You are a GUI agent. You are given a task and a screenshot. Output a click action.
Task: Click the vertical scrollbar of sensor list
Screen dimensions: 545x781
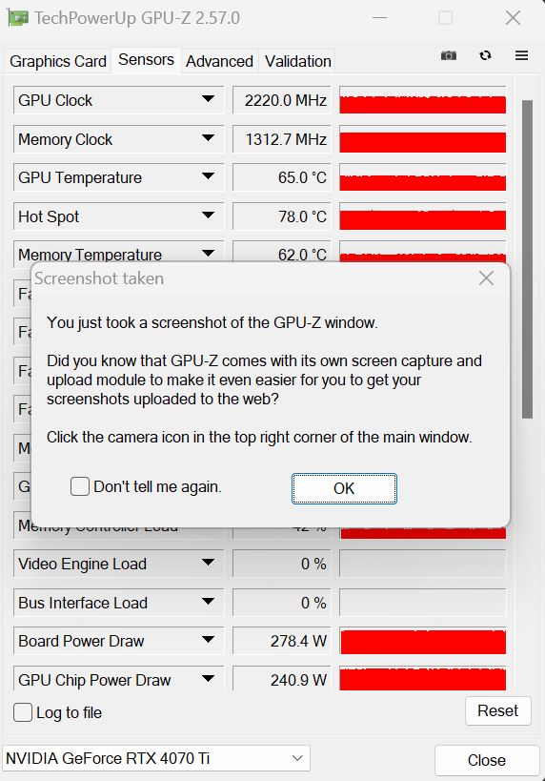pos(527,259)
